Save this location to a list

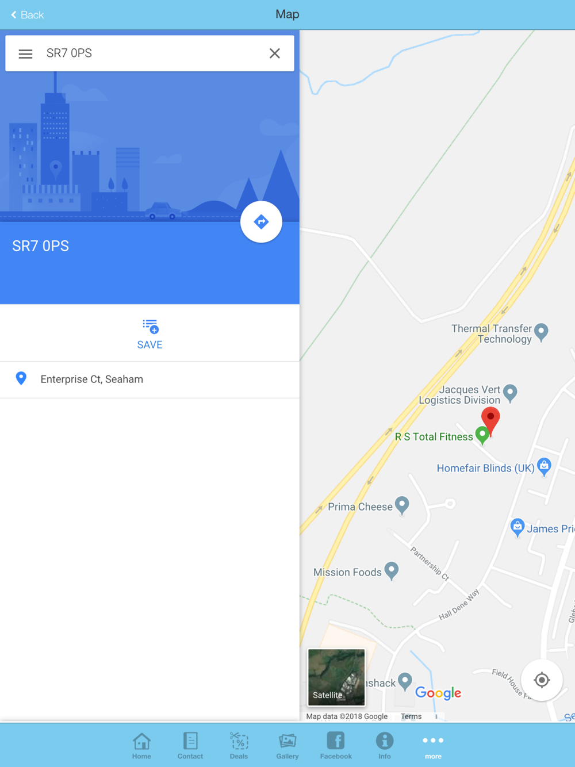149,334
